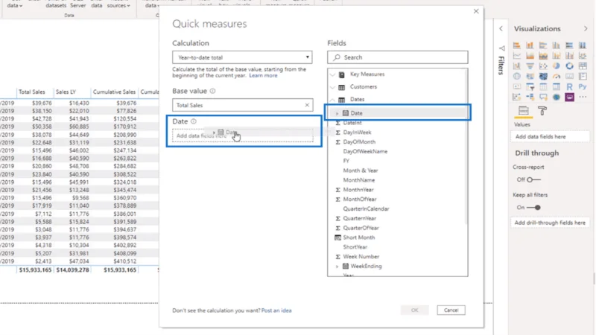
Task: Select the filled map visual
Action: coord(530,77)
